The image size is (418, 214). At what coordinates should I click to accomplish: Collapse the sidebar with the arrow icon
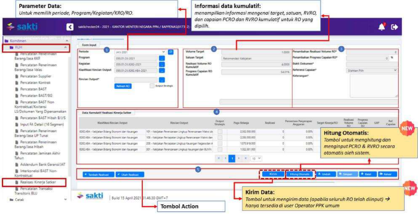coord(71,27)
